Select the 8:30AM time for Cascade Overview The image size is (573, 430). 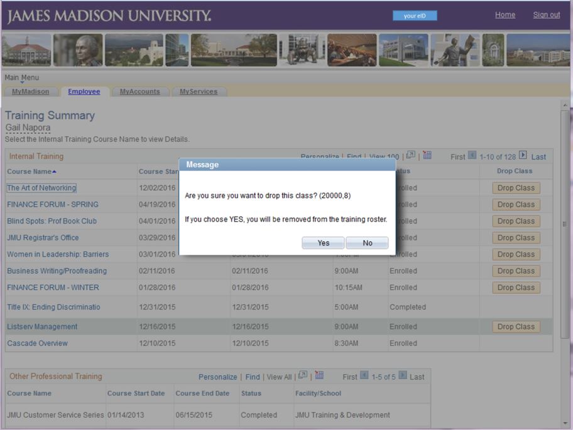(x=346, y=343)
